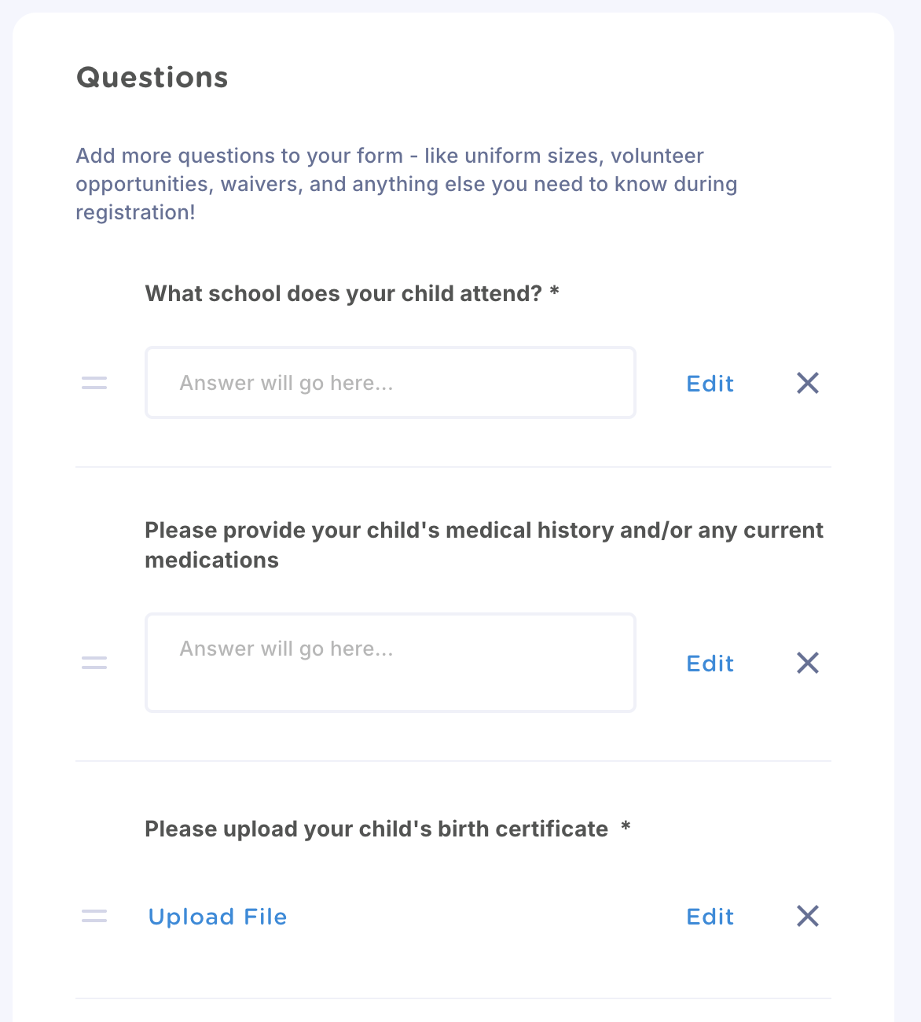Click the required asterisk after the school question
Screen dimensions: 921x1022
(555, 292)
